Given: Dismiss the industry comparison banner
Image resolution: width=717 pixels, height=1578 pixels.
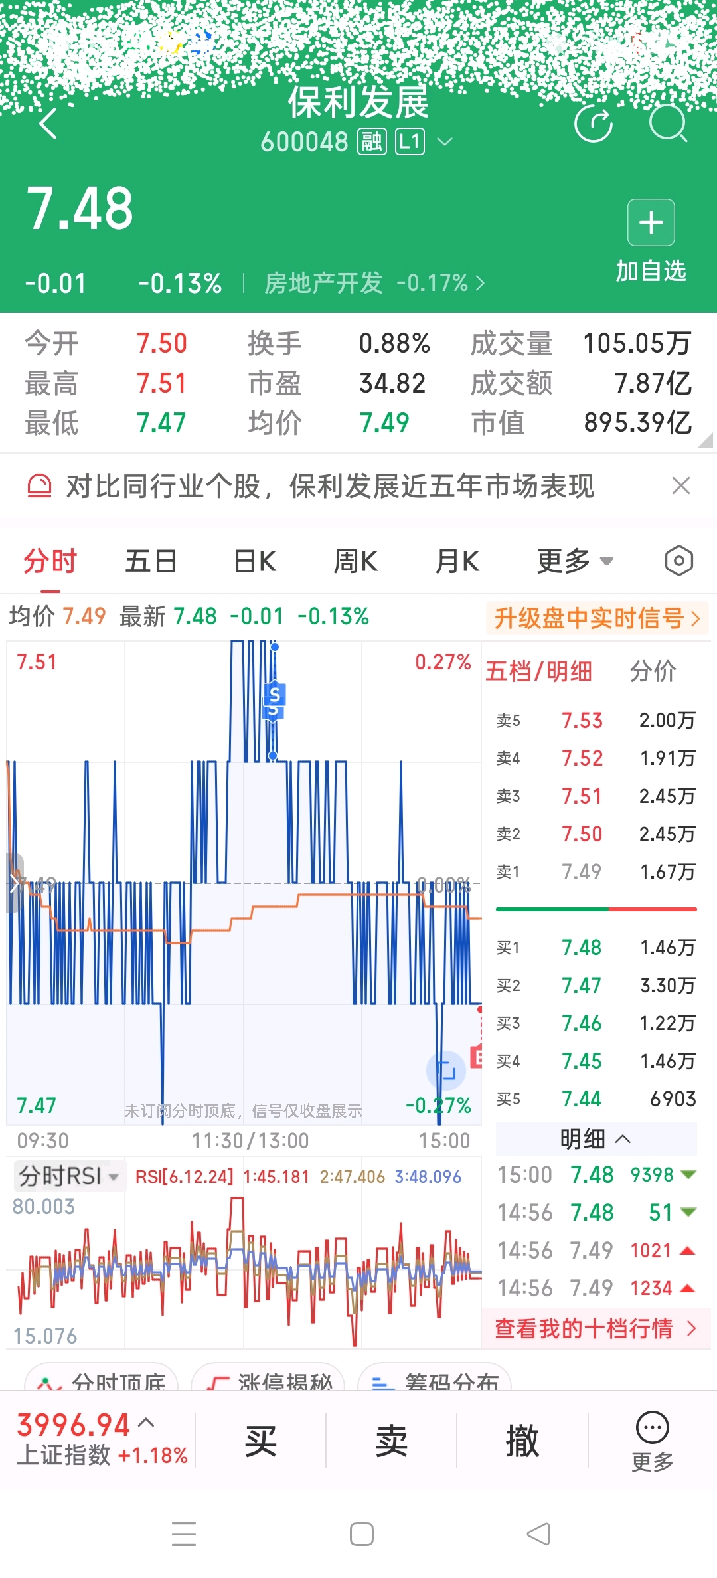Looking at the screenshot, I should point(681,486).
